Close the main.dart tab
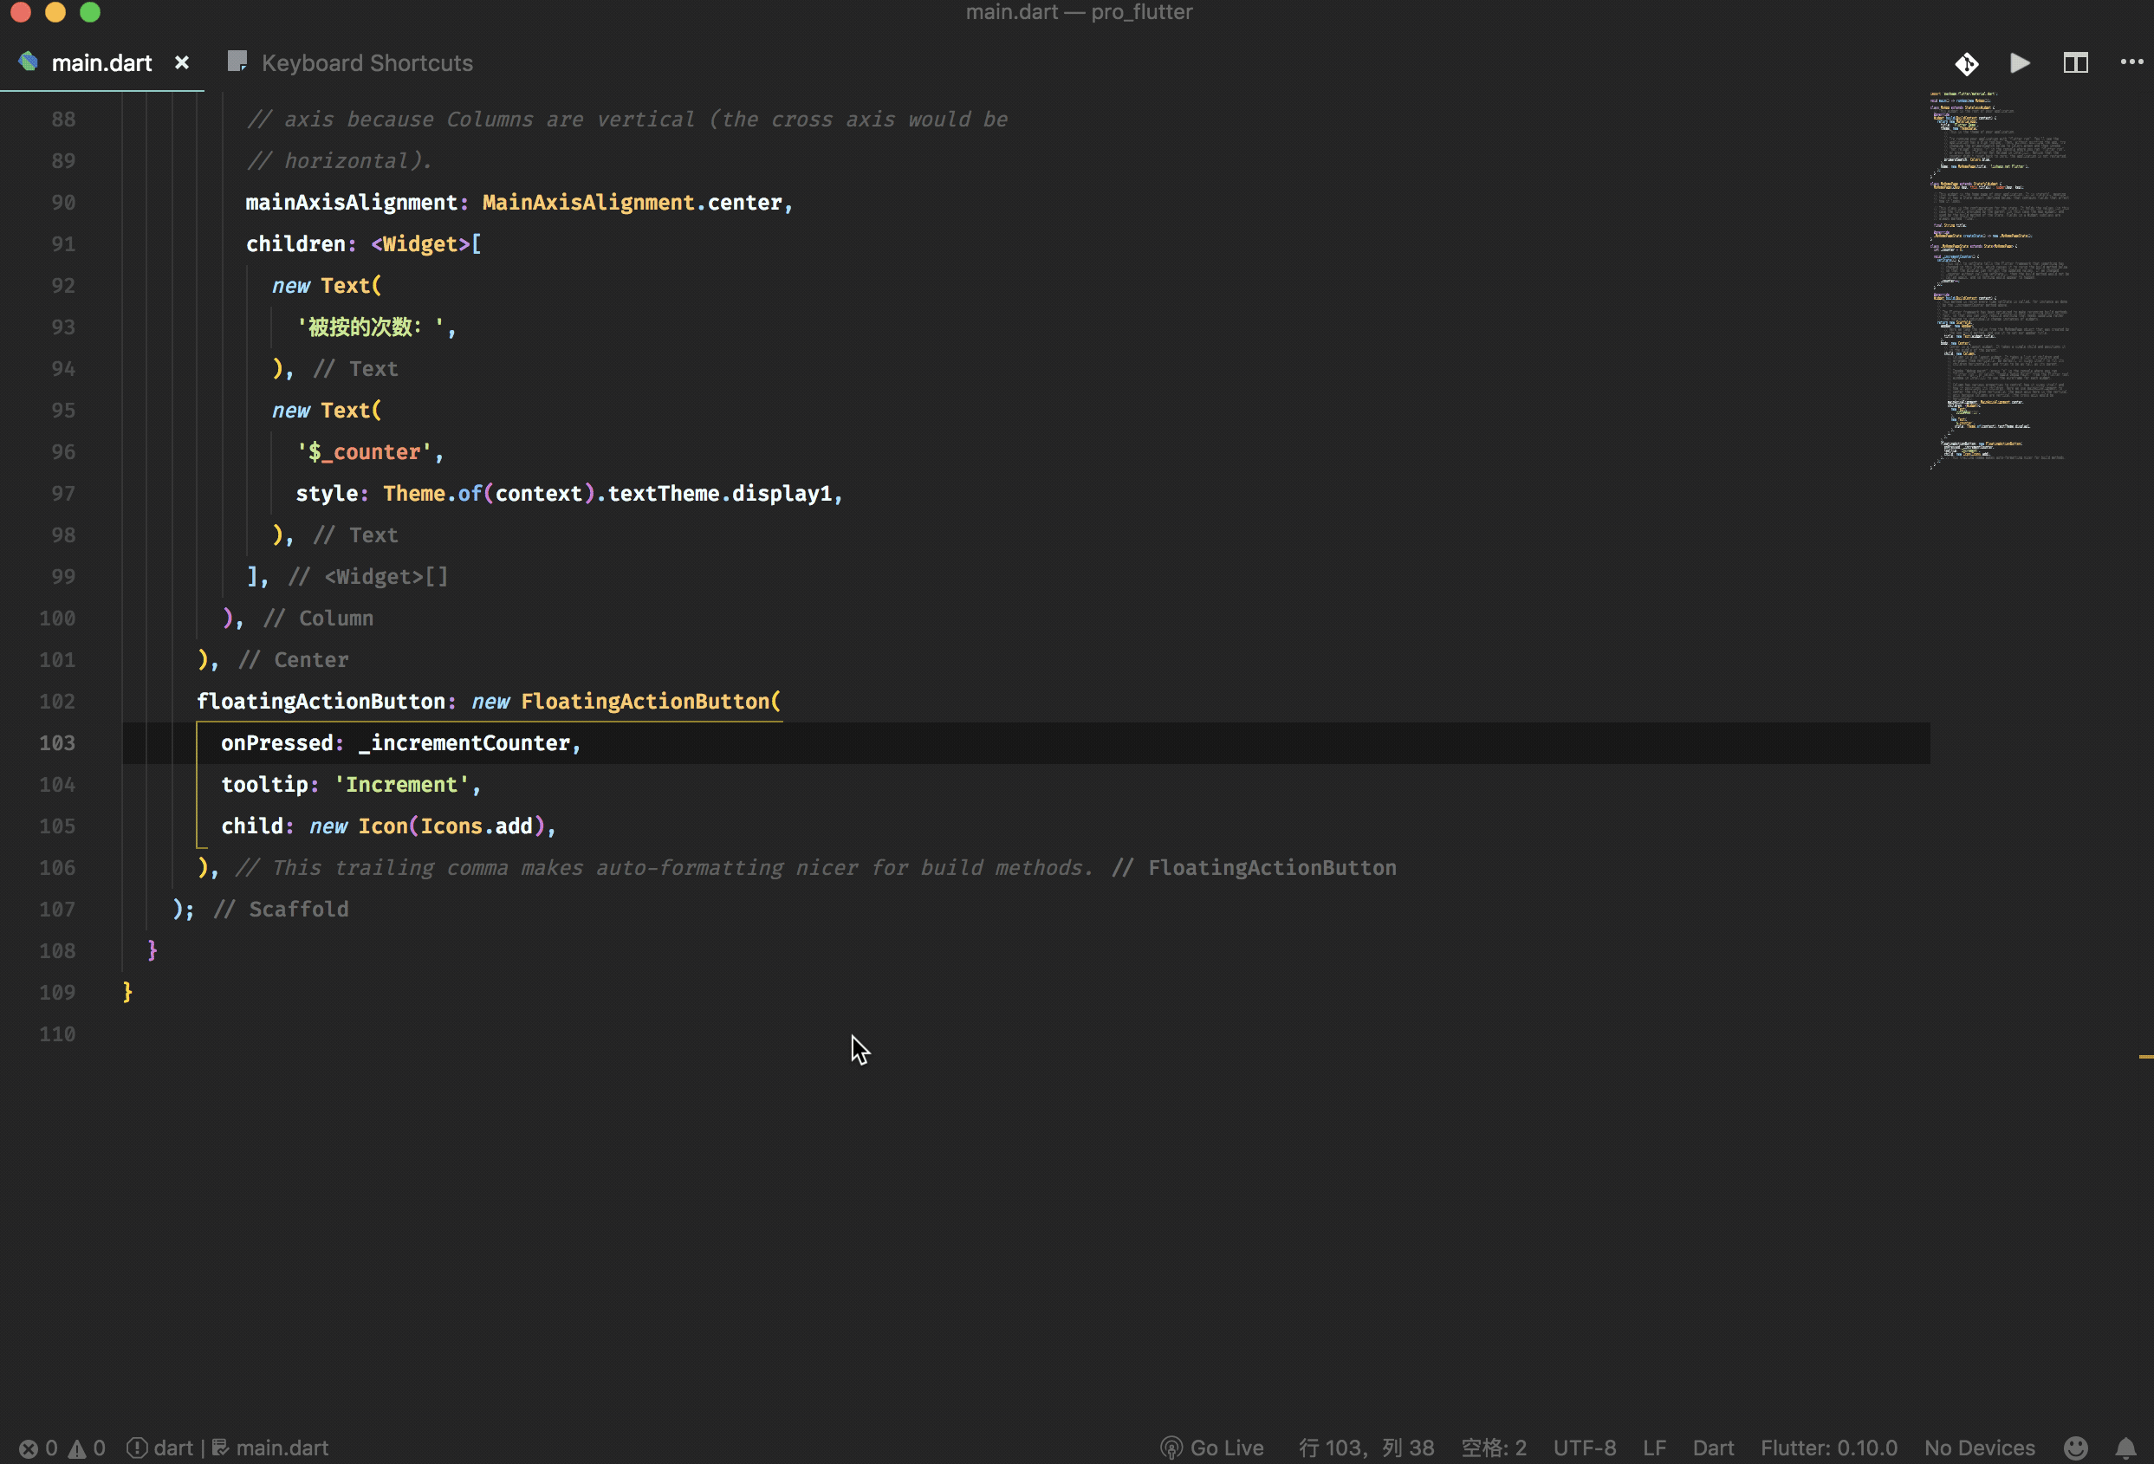Screen dimensions: 2154x1464 point(182,63)
